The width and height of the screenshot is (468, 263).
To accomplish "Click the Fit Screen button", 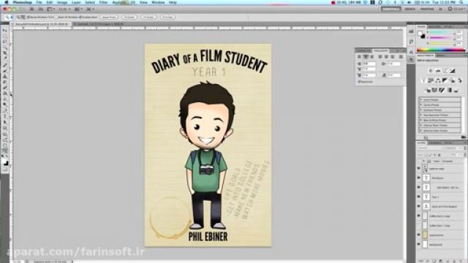I will tap(129, 18).
